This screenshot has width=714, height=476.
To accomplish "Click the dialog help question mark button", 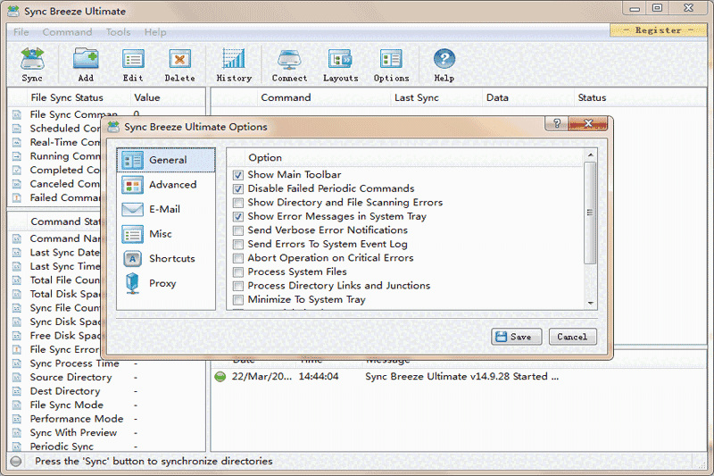I will pos(556,123).
